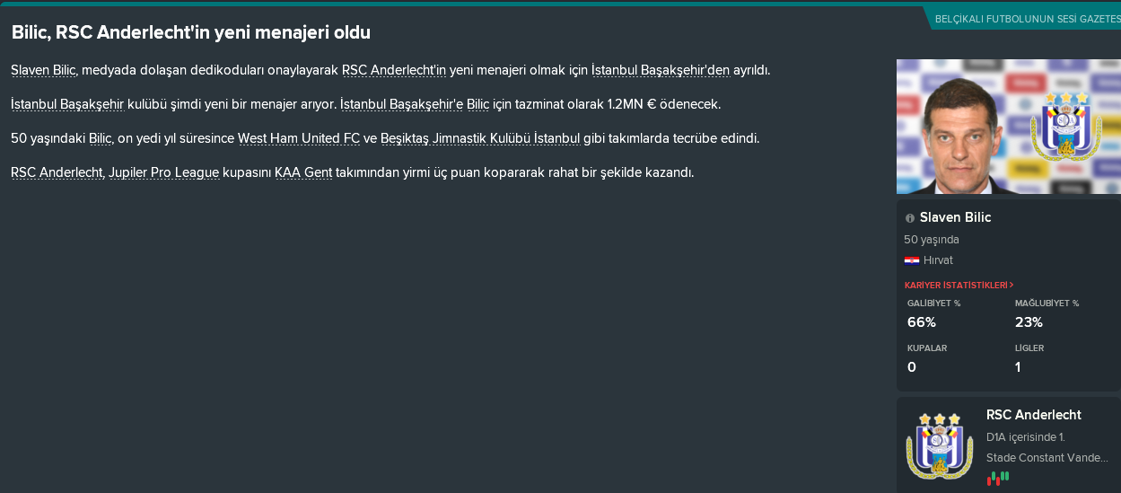Follow the İstanbul Başakşehir'den link

(x=661, y=70)
